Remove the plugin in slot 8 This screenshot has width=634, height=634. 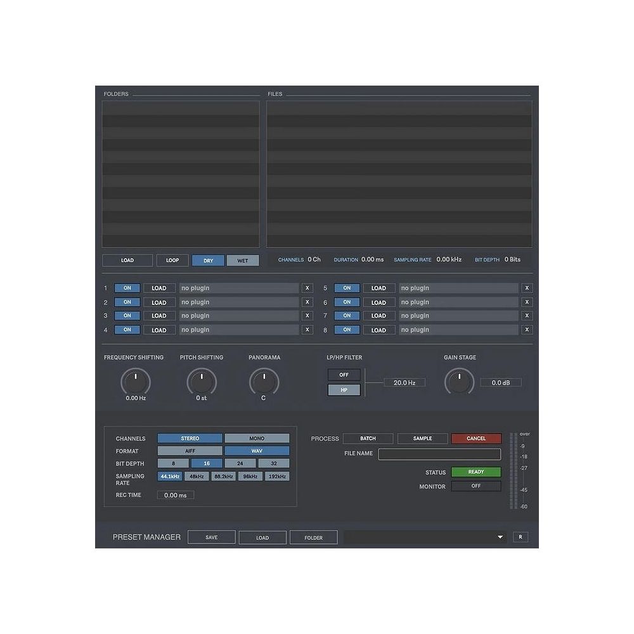[527, 330]
